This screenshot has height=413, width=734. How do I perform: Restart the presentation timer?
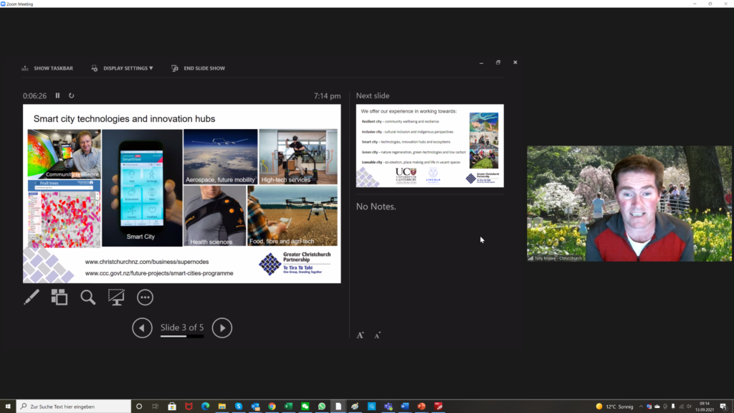tap(71, 95)
